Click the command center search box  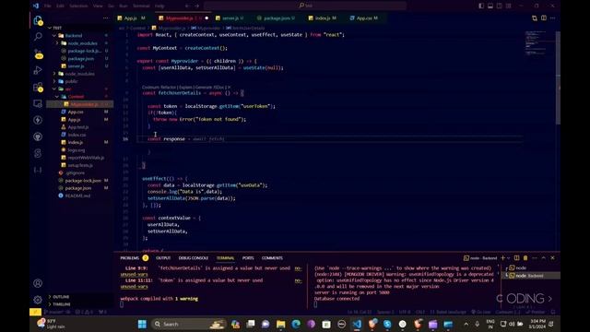[x=305, y=6]
